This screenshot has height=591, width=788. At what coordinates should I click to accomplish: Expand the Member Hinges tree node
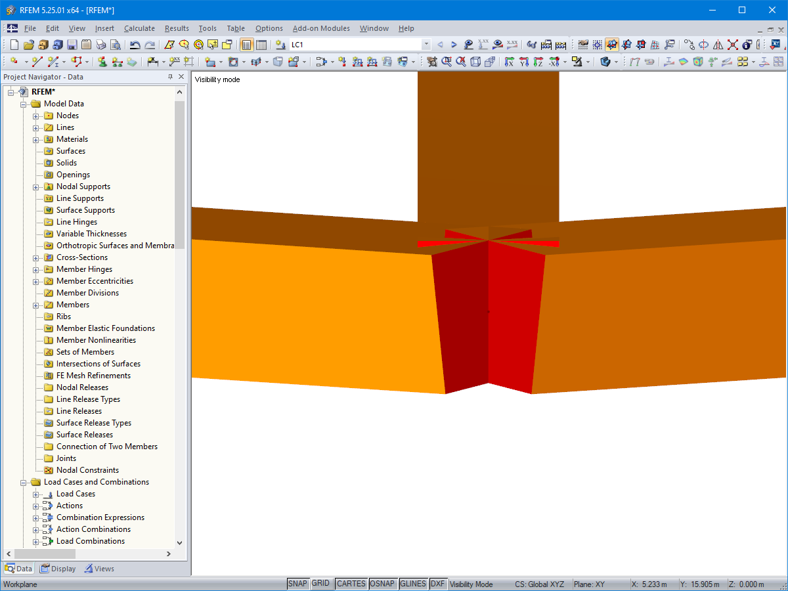36,269
